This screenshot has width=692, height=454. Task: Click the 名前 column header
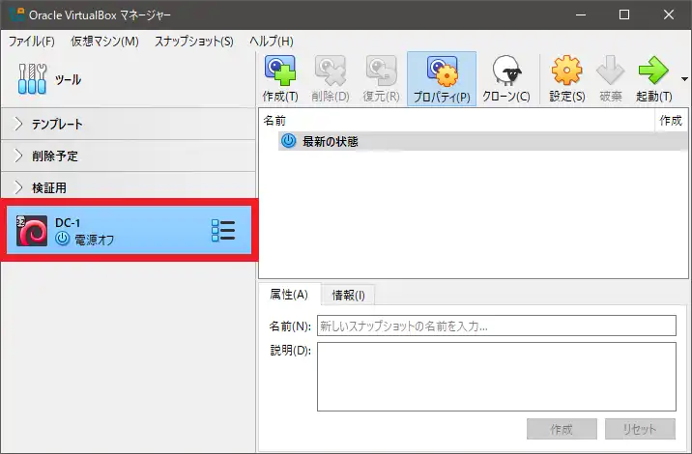tap(274, 121)
